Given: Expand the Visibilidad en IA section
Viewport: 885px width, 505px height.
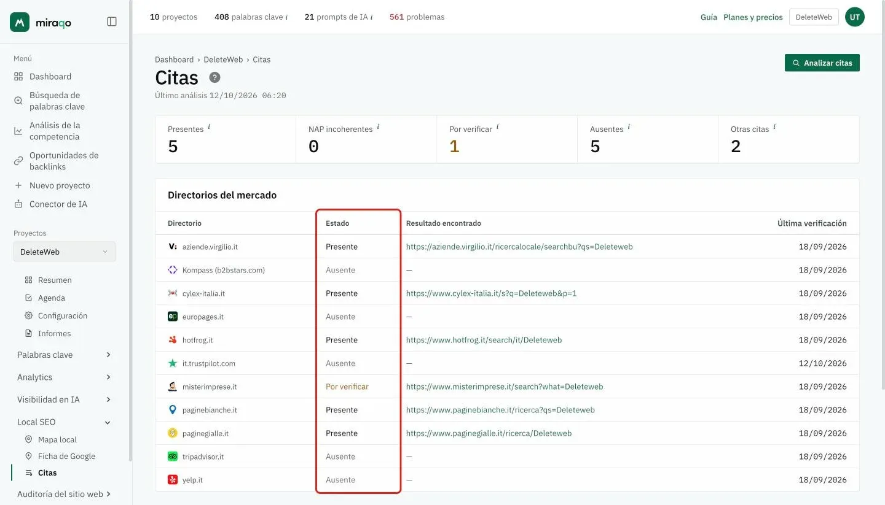Looking at the screenshot, I should tap(65, 399).
